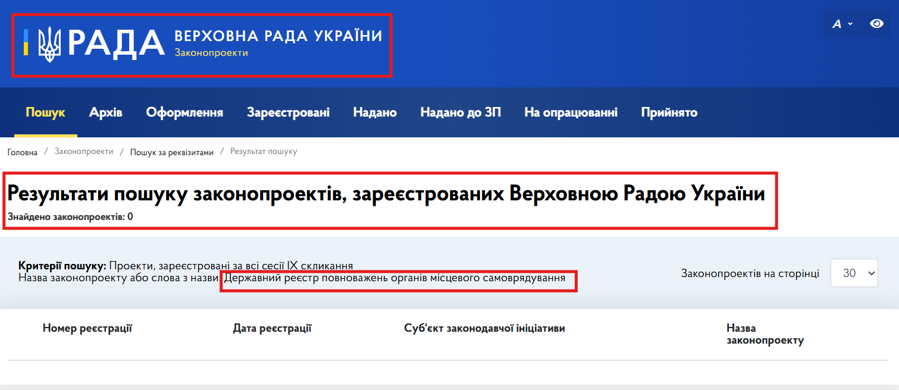Screen dimensions: 899x390
Task: Open the Прийнято menu item
Action: [668, 112]
